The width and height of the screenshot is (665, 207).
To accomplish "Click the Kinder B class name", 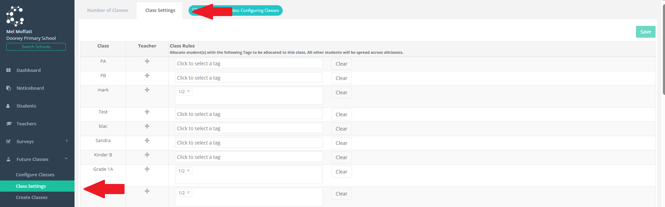I will 103,155.
